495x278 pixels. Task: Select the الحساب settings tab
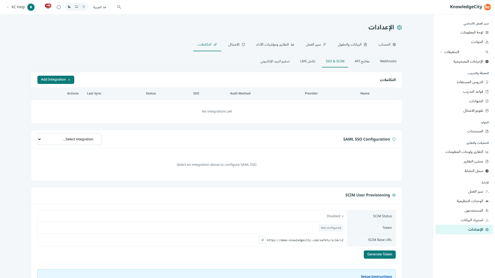click(x=387, y=45)
